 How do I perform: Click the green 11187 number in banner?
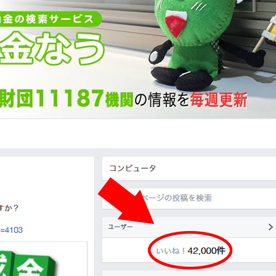(70, 99)
